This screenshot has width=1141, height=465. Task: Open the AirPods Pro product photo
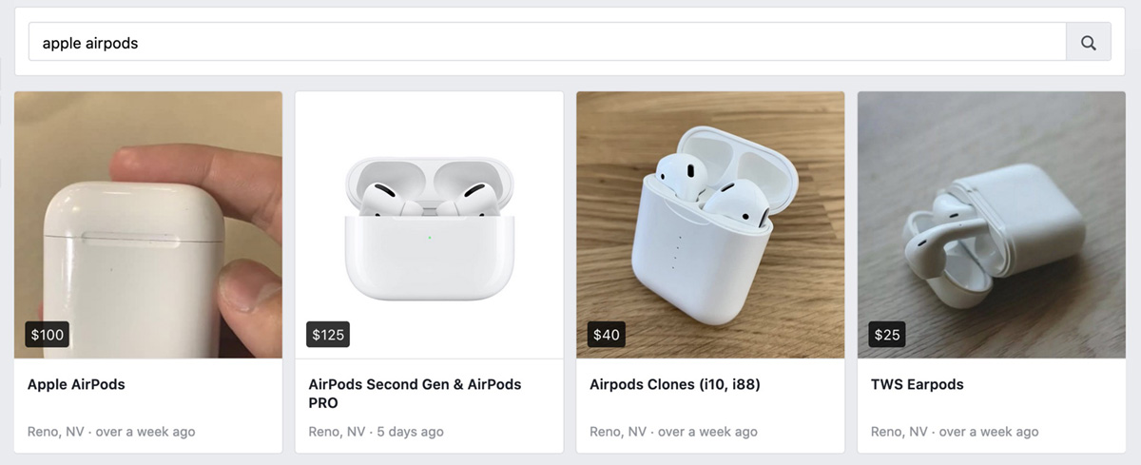click(x=429, y=224)
